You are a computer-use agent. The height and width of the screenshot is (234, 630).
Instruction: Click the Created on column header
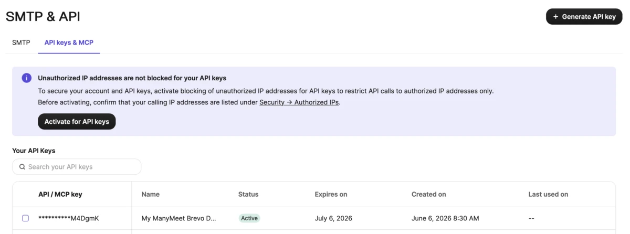point(429,194)
